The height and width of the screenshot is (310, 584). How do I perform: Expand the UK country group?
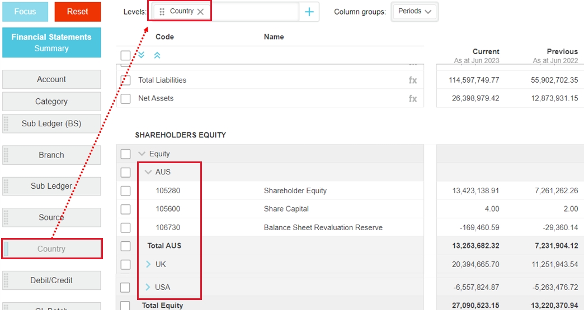148,264
